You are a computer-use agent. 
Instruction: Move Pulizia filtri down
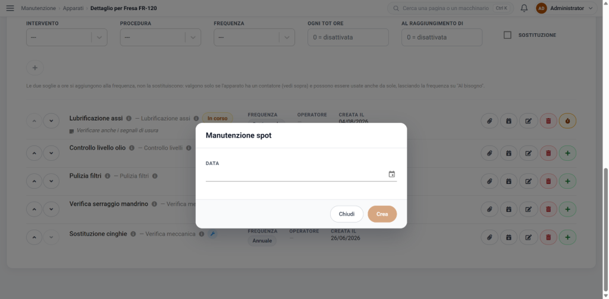(x=51, y=181)
